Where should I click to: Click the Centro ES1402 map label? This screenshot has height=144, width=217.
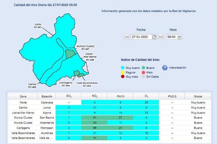(32, 86)
